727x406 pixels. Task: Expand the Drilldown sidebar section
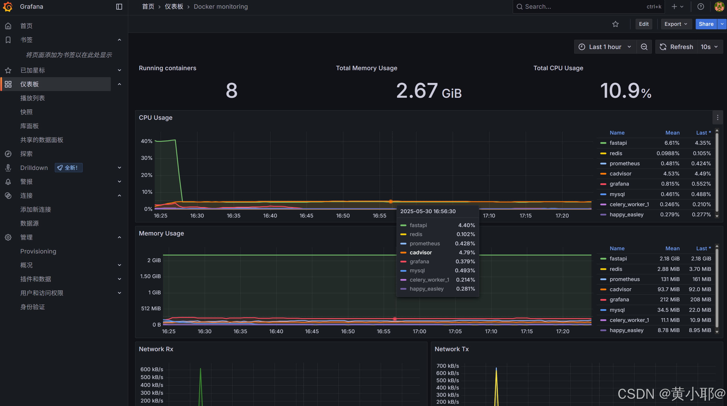pos(119,168)
